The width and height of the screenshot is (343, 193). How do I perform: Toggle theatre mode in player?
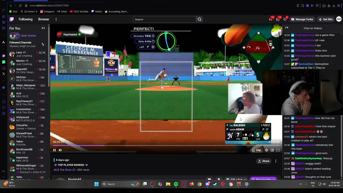click(272, 150)
